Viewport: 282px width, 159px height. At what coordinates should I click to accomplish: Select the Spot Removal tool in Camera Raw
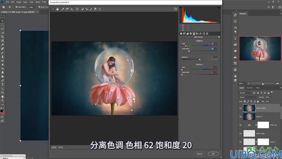coord(82,9)
